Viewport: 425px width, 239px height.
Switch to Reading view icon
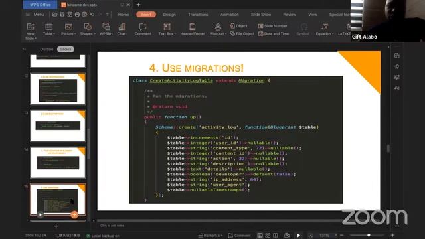tap(276, 236)
